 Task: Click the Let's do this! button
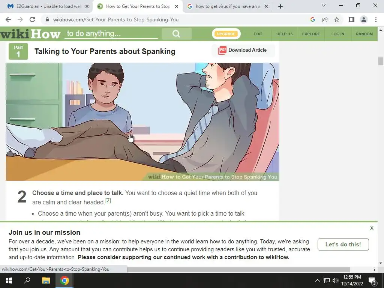[x=343, y=244]
